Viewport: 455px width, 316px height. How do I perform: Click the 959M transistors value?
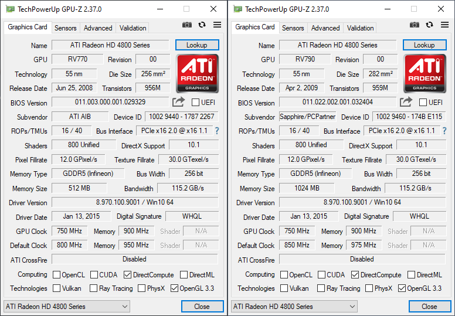pos(381,88)
